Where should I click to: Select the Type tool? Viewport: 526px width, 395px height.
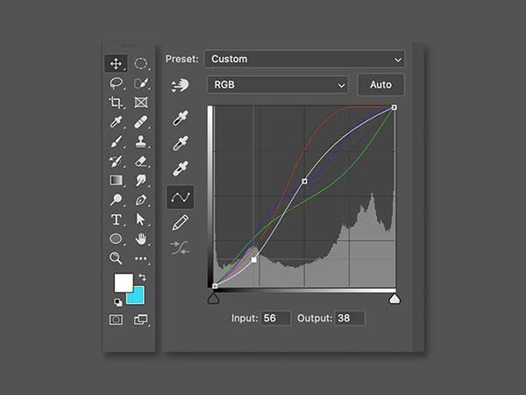(116, 219)
